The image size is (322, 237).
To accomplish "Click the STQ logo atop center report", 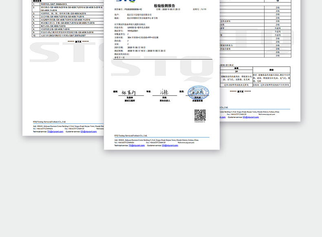I will click(126, 1).
